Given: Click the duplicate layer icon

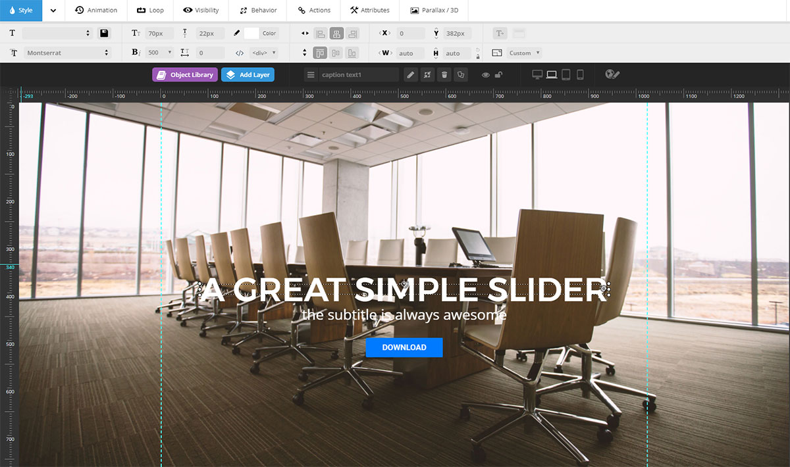Looking at the screenshot, I should click(461, 75).
